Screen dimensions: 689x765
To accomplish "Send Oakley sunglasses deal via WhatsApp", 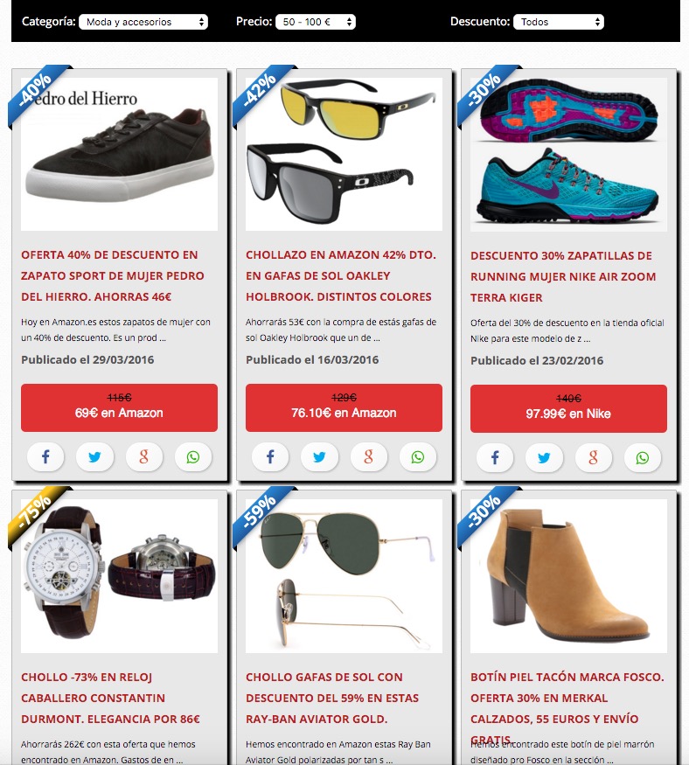I will click(x=418, y=457).
